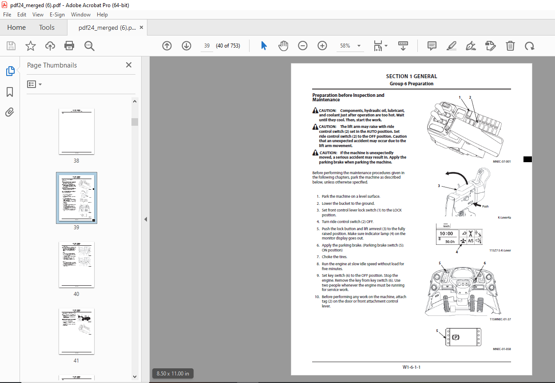Viewport: 555px width, 383px height.
Task: Click the Page Thumbnails panel title
Action: pyautogui.click(x=52, y=65)
